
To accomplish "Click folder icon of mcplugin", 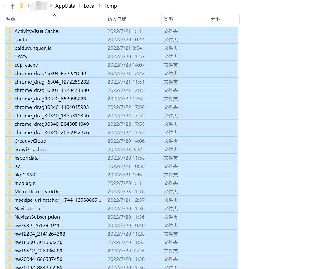I will (x=10, y=183).
